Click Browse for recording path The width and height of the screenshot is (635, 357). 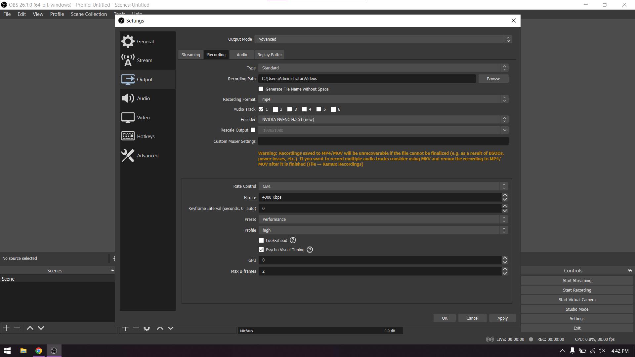point(493,79)
